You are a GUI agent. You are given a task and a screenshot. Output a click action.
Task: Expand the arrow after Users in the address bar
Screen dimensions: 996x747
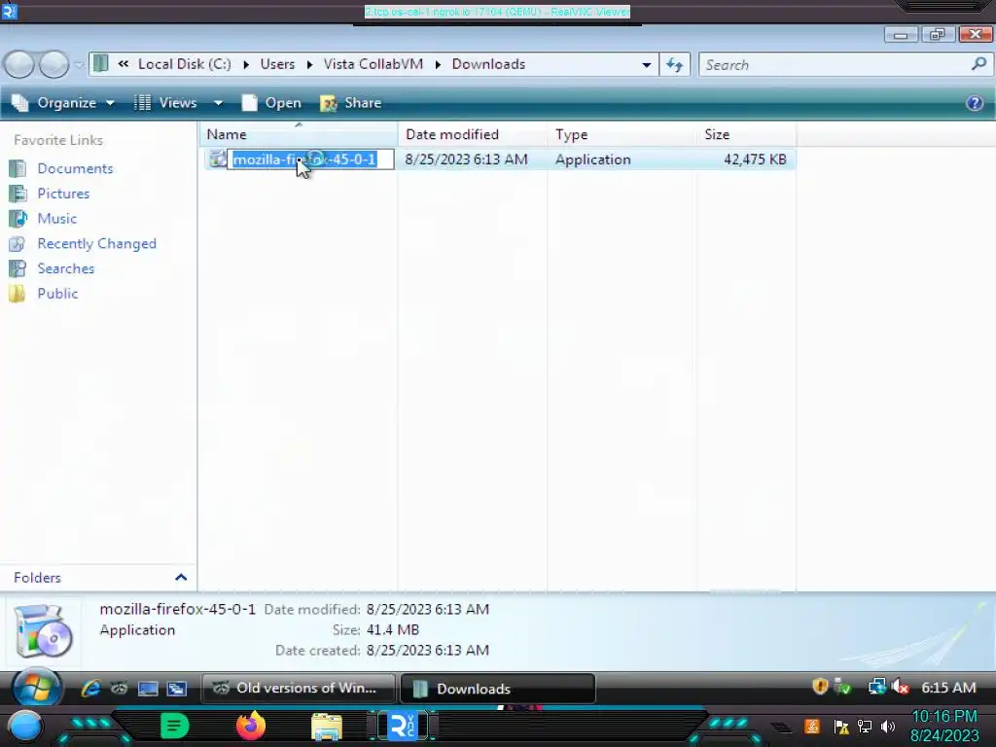coord(310,65)
